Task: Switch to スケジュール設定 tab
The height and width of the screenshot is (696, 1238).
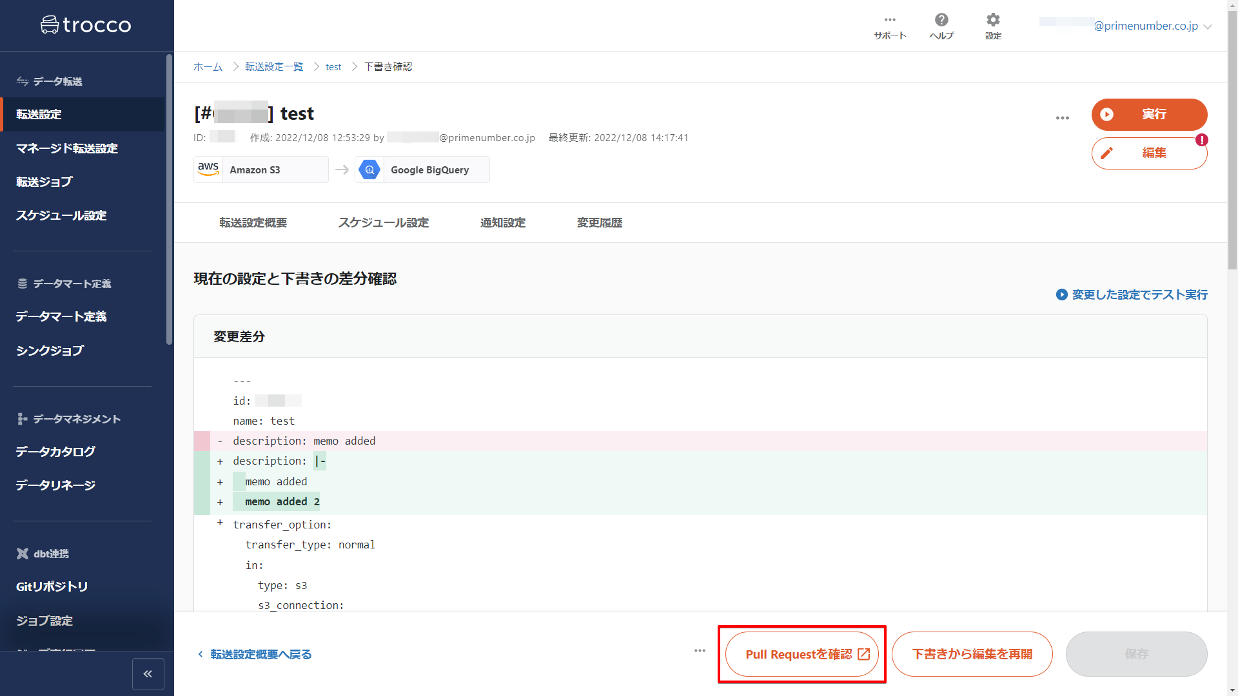Action: [384, 223]
